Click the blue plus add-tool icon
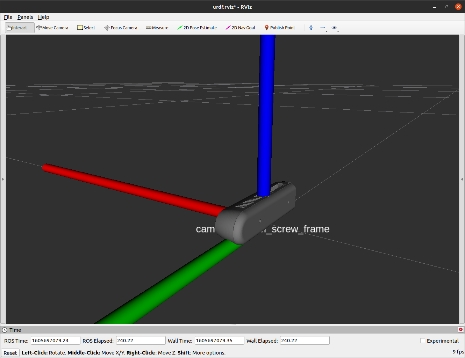The height and width of the screenshot is (358, 465). coord(311,28)
